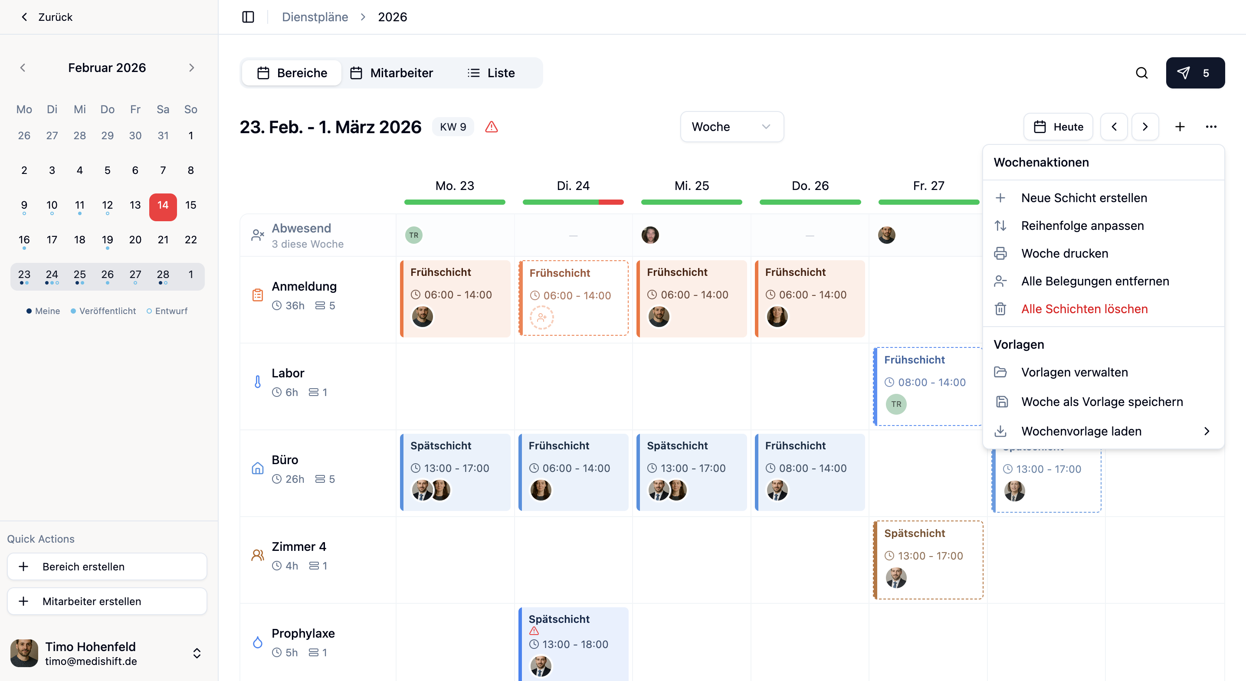Click the Heute button
The height and width of the screenshot is (681, 1246).
pyautogui.click(x=1058, y=127)
